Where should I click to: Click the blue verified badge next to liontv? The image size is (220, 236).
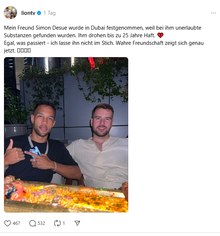click(x=39, y=13)
